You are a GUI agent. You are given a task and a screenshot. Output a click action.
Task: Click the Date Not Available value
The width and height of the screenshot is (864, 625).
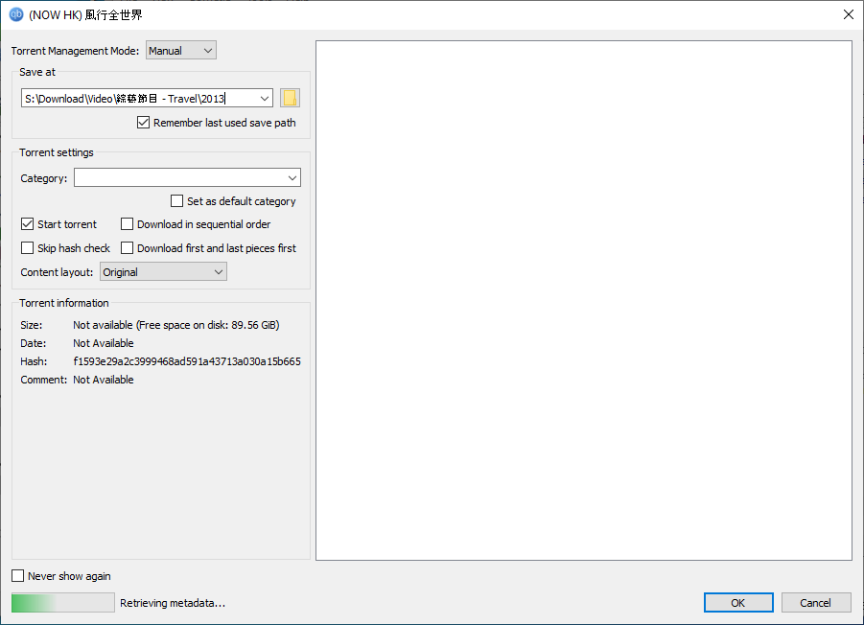coord(104,343)
